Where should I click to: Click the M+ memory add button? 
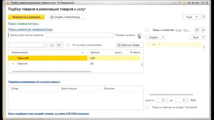tap(193, 3)
